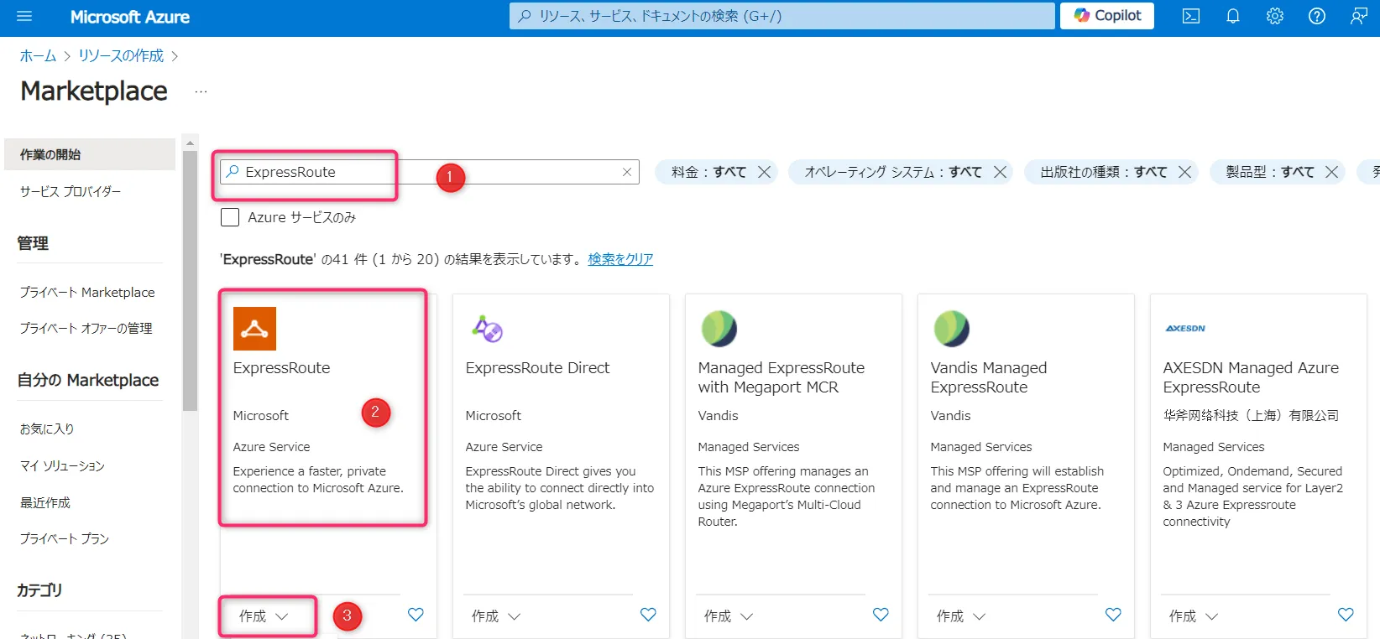The height and width of the screenshot is (639, 1380).
Task: Open Managed ExpressRoute with Megaport MCR title
Action: click(x=781, y=377)
